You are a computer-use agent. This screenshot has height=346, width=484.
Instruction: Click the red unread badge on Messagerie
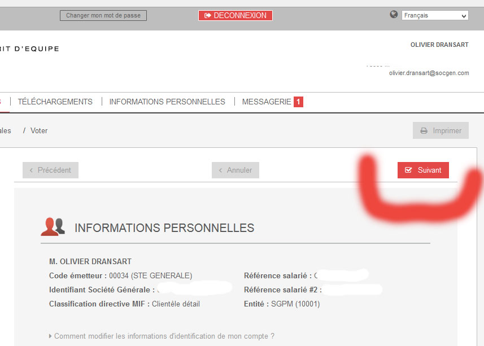(x=298, y=102)
